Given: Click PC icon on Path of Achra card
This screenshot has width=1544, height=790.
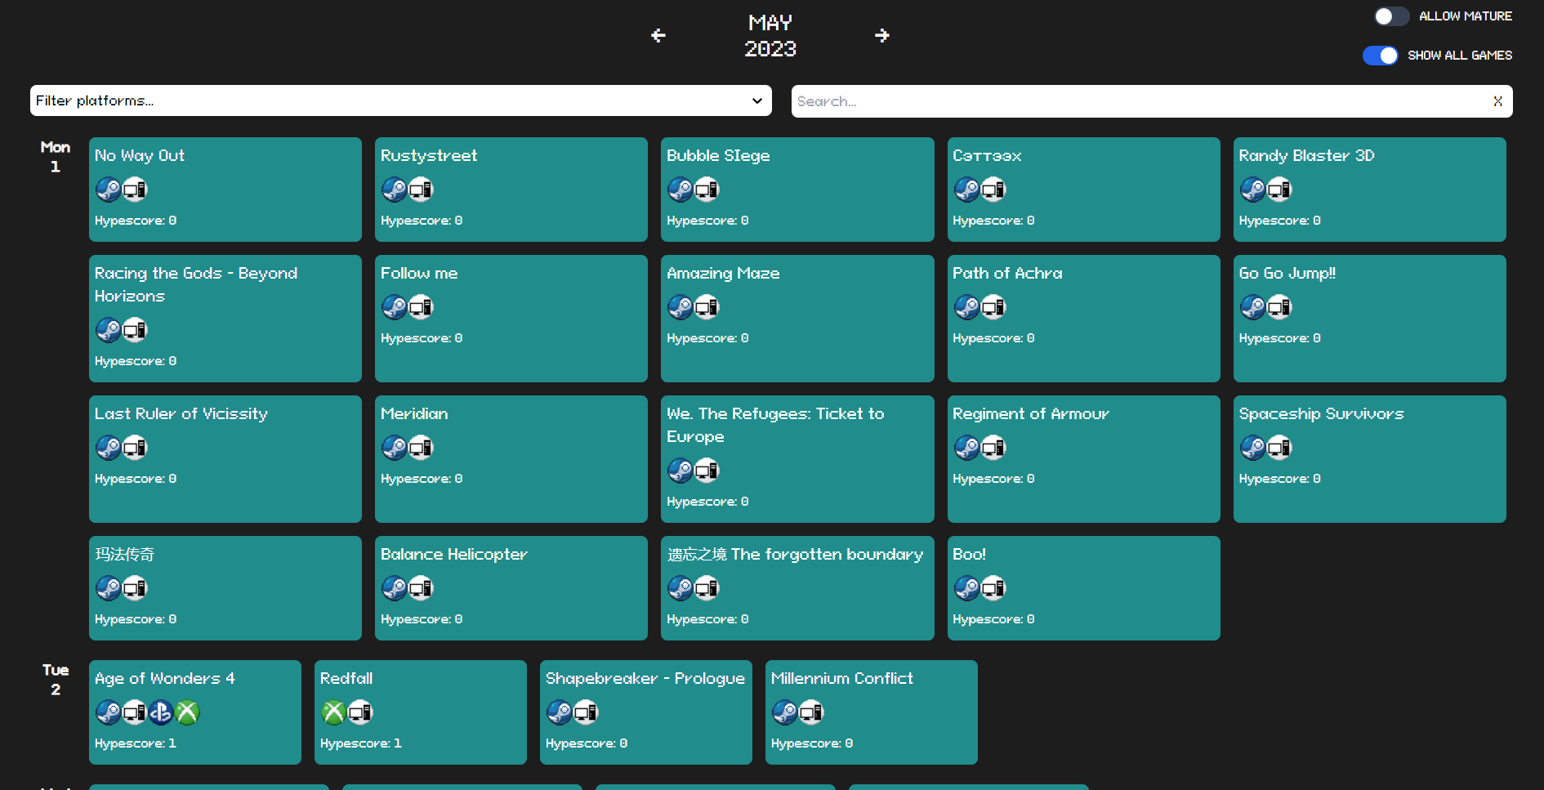Looking at the screenshot, I should (993, 307).
